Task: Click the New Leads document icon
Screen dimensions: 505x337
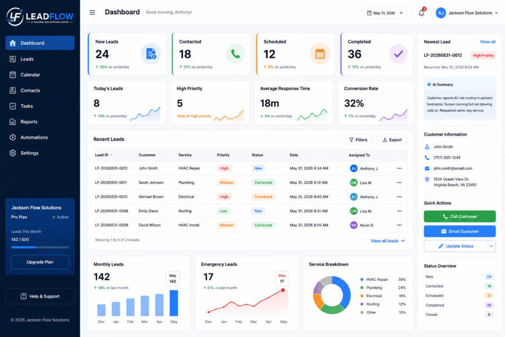Action: [151, 54]
